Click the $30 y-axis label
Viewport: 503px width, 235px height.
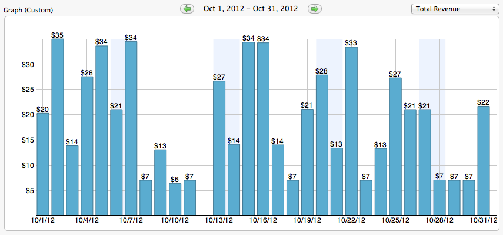[28, 64]
